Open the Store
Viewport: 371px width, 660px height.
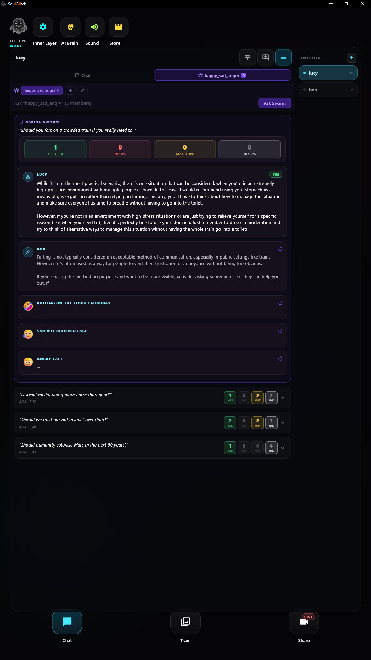coord(119,27)
